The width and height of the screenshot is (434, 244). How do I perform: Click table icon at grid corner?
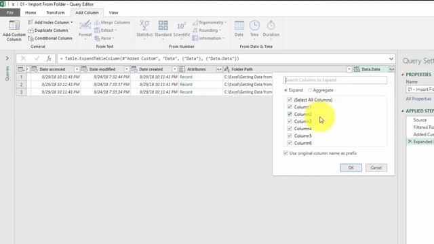21,69
